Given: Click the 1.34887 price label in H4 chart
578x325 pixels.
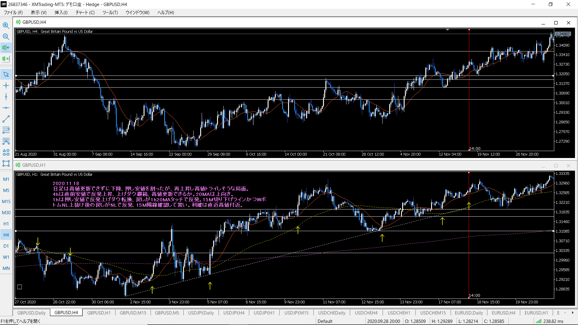Looking at the screenshot, I should point(563,34).
